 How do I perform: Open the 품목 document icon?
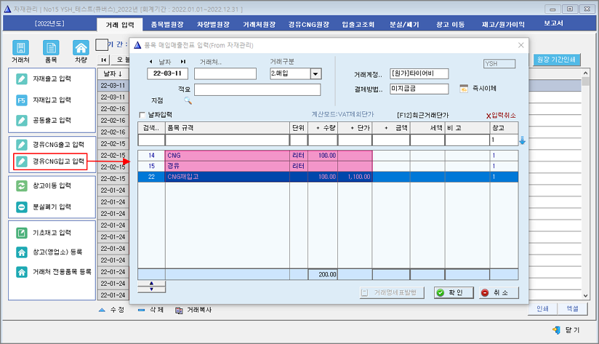point(51,48)
